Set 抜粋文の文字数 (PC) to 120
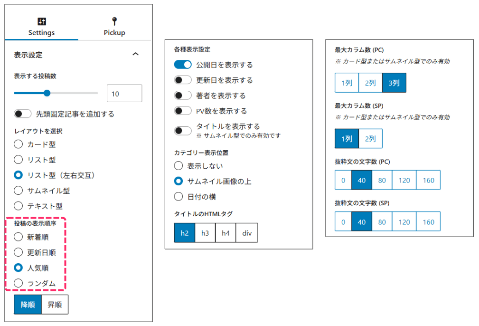Screen dimensions: 479x326 click(x=404, y=180)
